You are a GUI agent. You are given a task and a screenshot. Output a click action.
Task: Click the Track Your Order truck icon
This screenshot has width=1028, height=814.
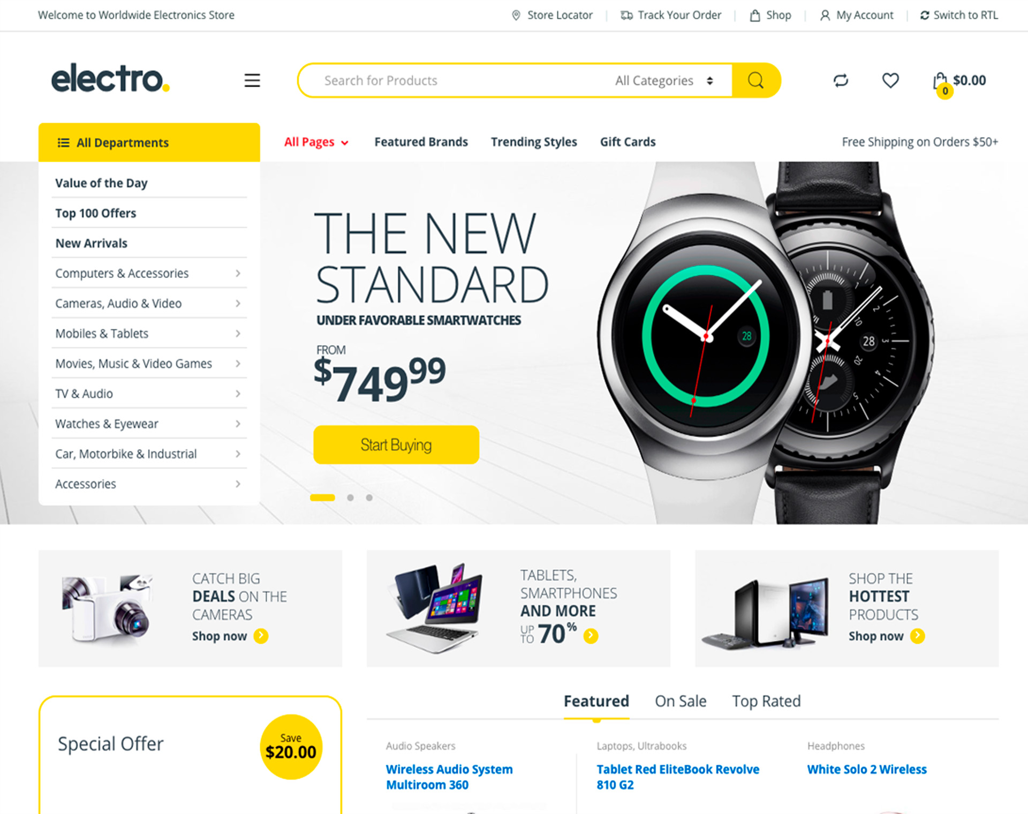pos(626,15)
